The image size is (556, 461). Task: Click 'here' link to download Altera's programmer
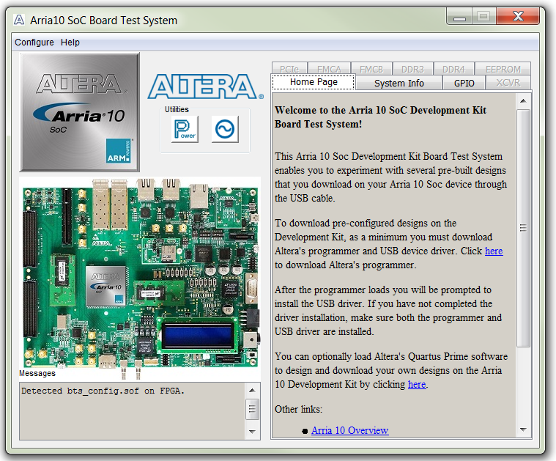[494, 251]
